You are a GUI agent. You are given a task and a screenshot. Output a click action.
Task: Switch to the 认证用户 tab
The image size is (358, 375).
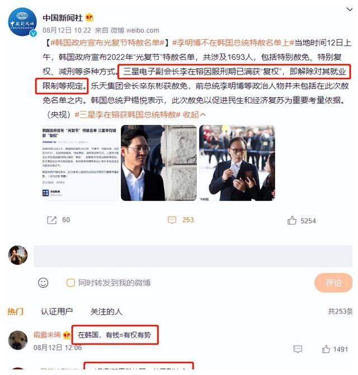(x=56, y=311)
